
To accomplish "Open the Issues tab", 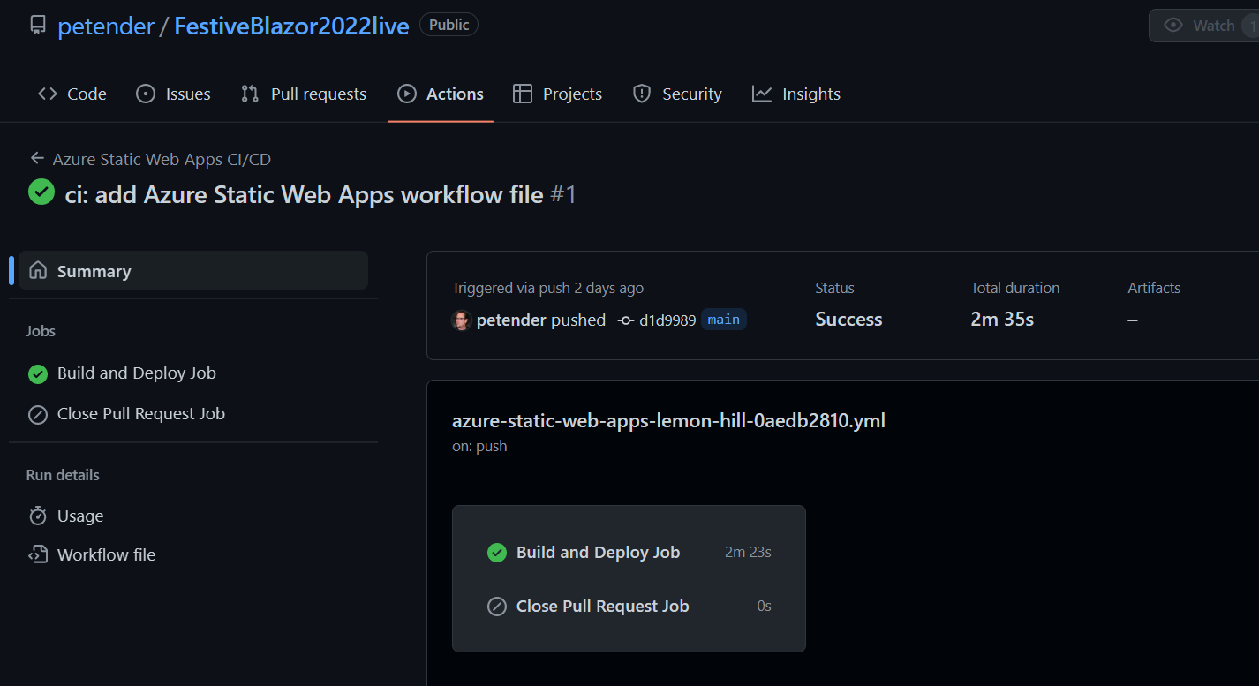I will [x=173, y=94].
